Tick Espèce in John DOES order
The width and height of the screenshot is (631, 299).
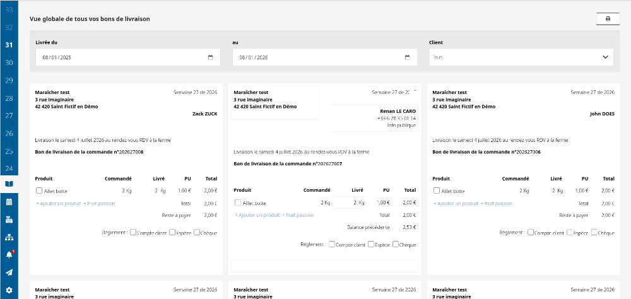click(570, 232)
